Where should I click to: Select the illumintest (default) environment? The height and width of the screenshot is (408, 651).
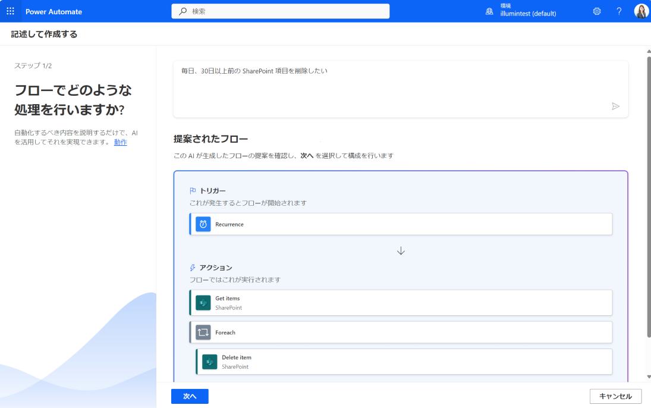click(528, 14)
